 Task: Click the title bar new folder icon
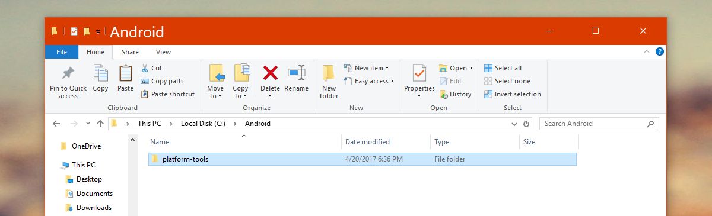click(x=87, y=31)
